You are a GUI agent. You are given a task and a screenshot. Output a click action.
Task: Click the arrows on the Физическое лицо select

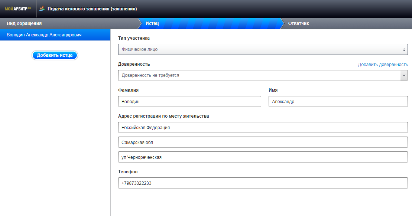(x=404, y=49)
